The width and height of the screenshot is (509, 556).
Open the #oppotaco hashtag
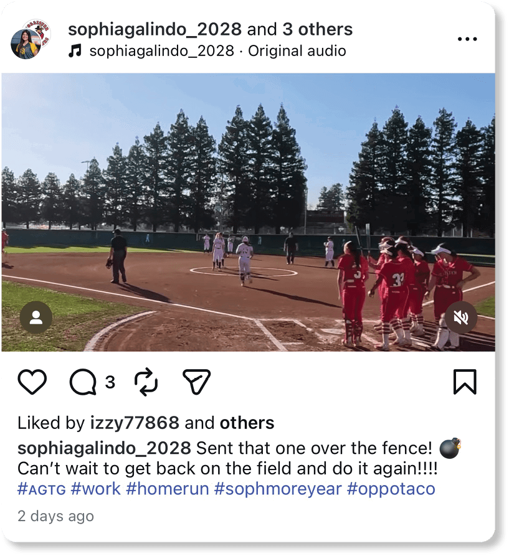[391, 489]
